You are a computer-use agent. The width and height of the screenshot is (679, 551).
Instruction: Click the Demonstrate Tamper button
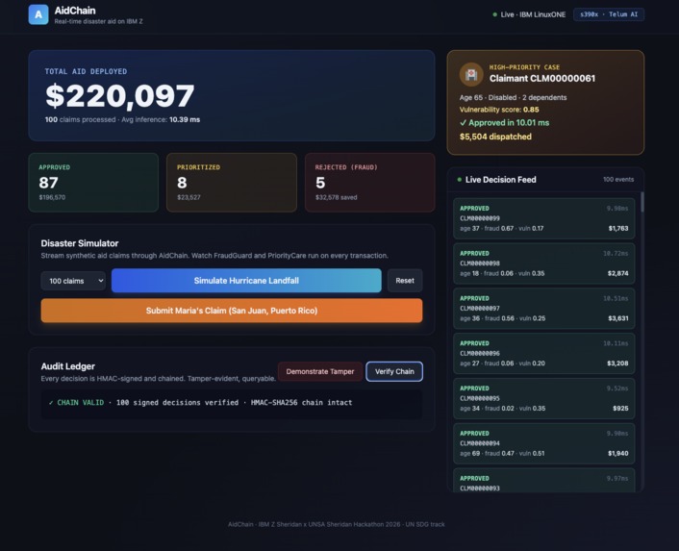[x=320, y=371]
